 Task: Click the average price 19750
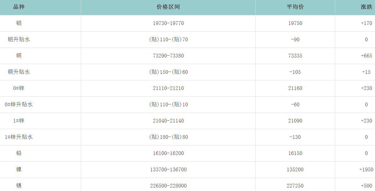click(295, 23)
